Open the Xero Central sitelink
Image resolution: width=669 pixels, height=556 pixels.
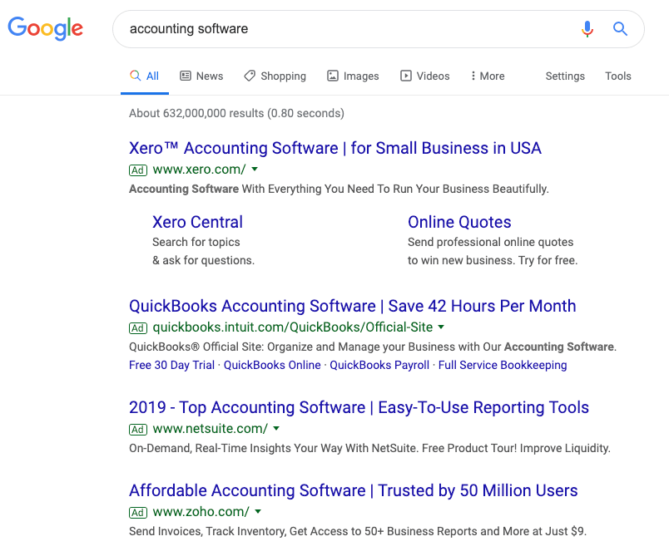click(197, 222)
